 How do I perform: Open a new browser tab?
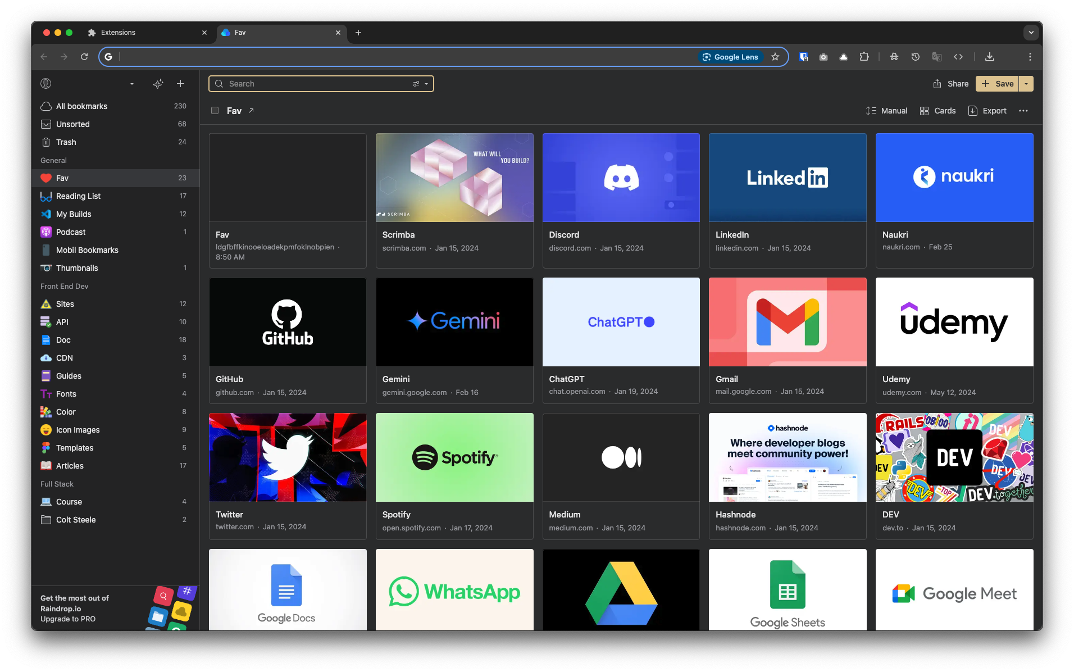(358, 33)
